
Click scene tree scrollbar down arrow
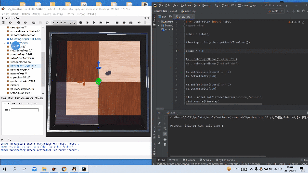[43, 94]
